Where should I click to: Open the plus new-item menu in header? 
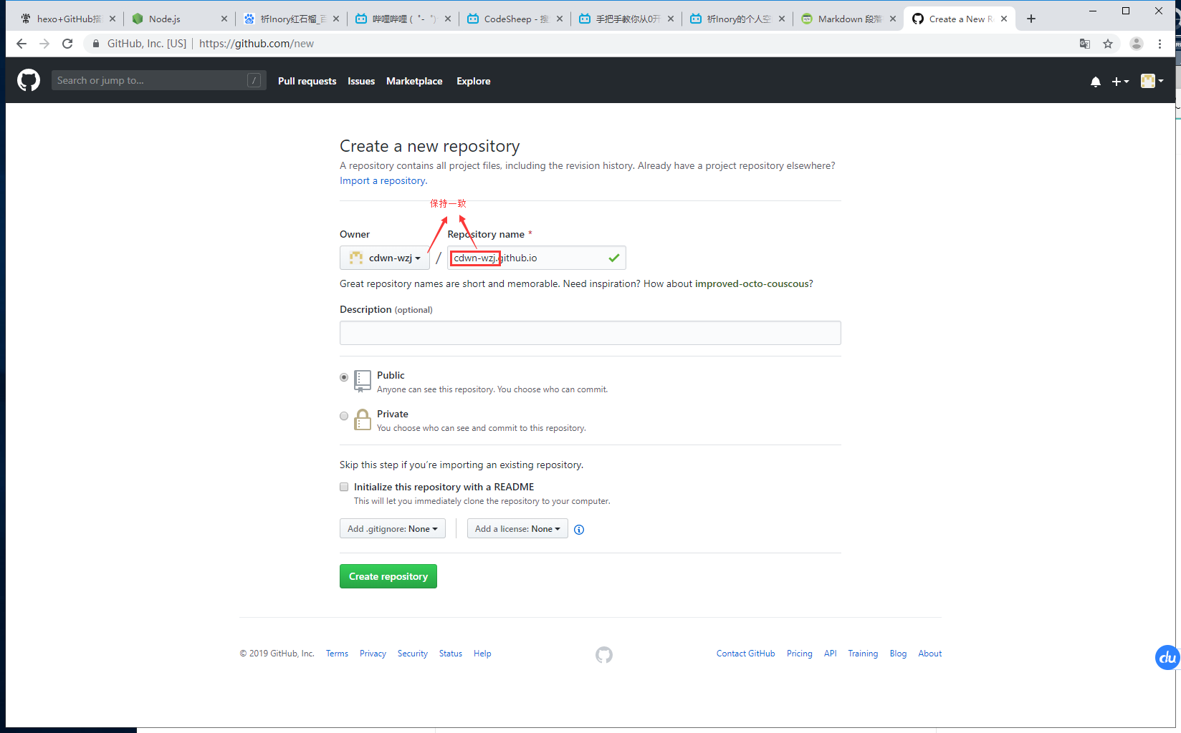(x=1120, y=81)
